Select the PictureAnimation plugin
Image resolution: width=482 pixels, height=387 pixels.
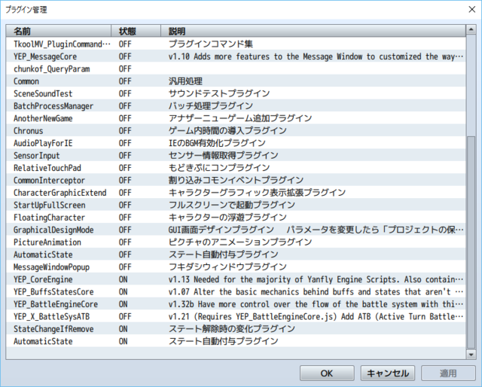[47, 242]
